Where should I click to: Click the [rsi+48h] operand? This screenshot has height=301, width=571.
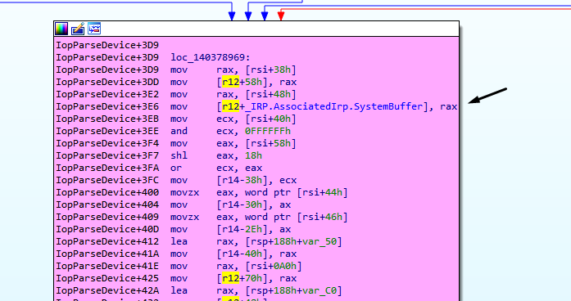[270, 95]
